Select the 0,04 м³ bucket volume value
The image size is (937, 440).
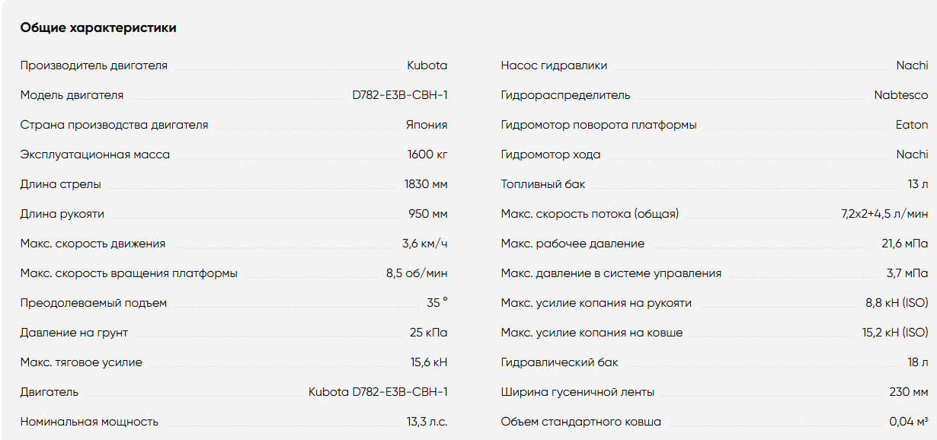tap(909, 422)
